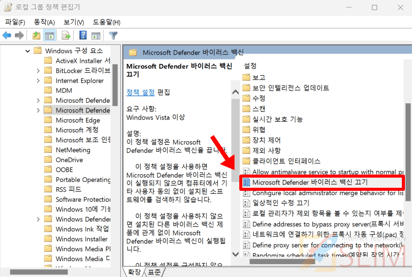This screenshot has height=277, width=412.
Task: Select Microsoft Edge in the tree
Action: coord(72,120)
